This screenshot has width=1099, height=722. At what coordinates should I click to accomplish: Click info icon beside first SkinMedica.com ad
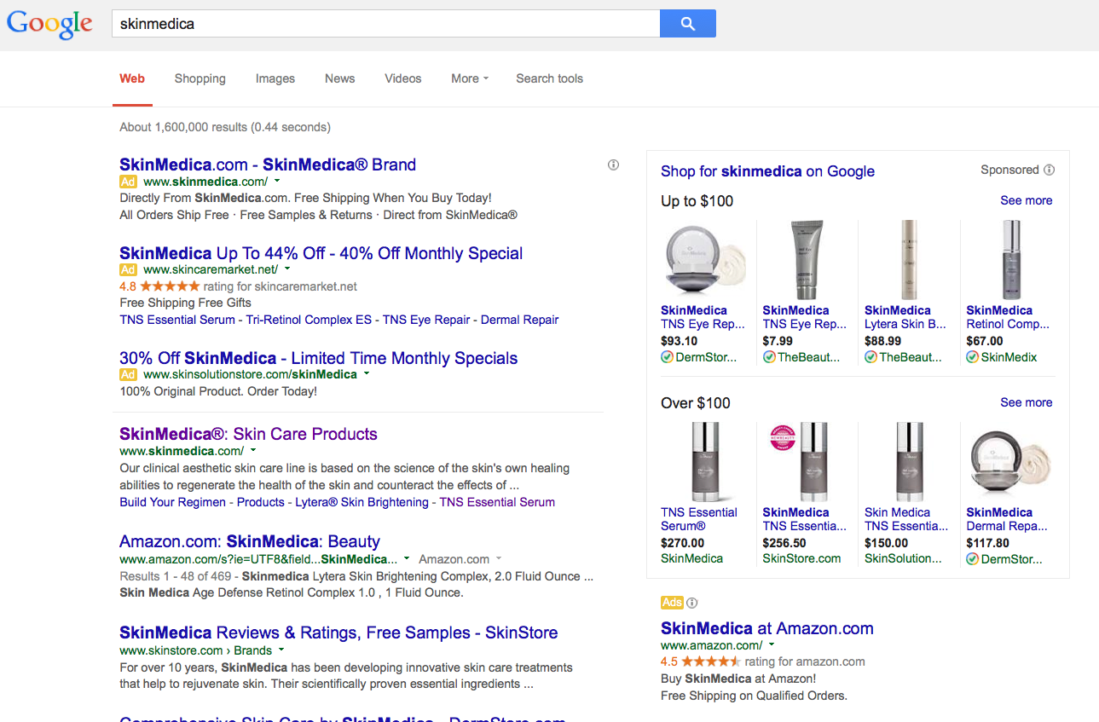click(x=613, y=165)
